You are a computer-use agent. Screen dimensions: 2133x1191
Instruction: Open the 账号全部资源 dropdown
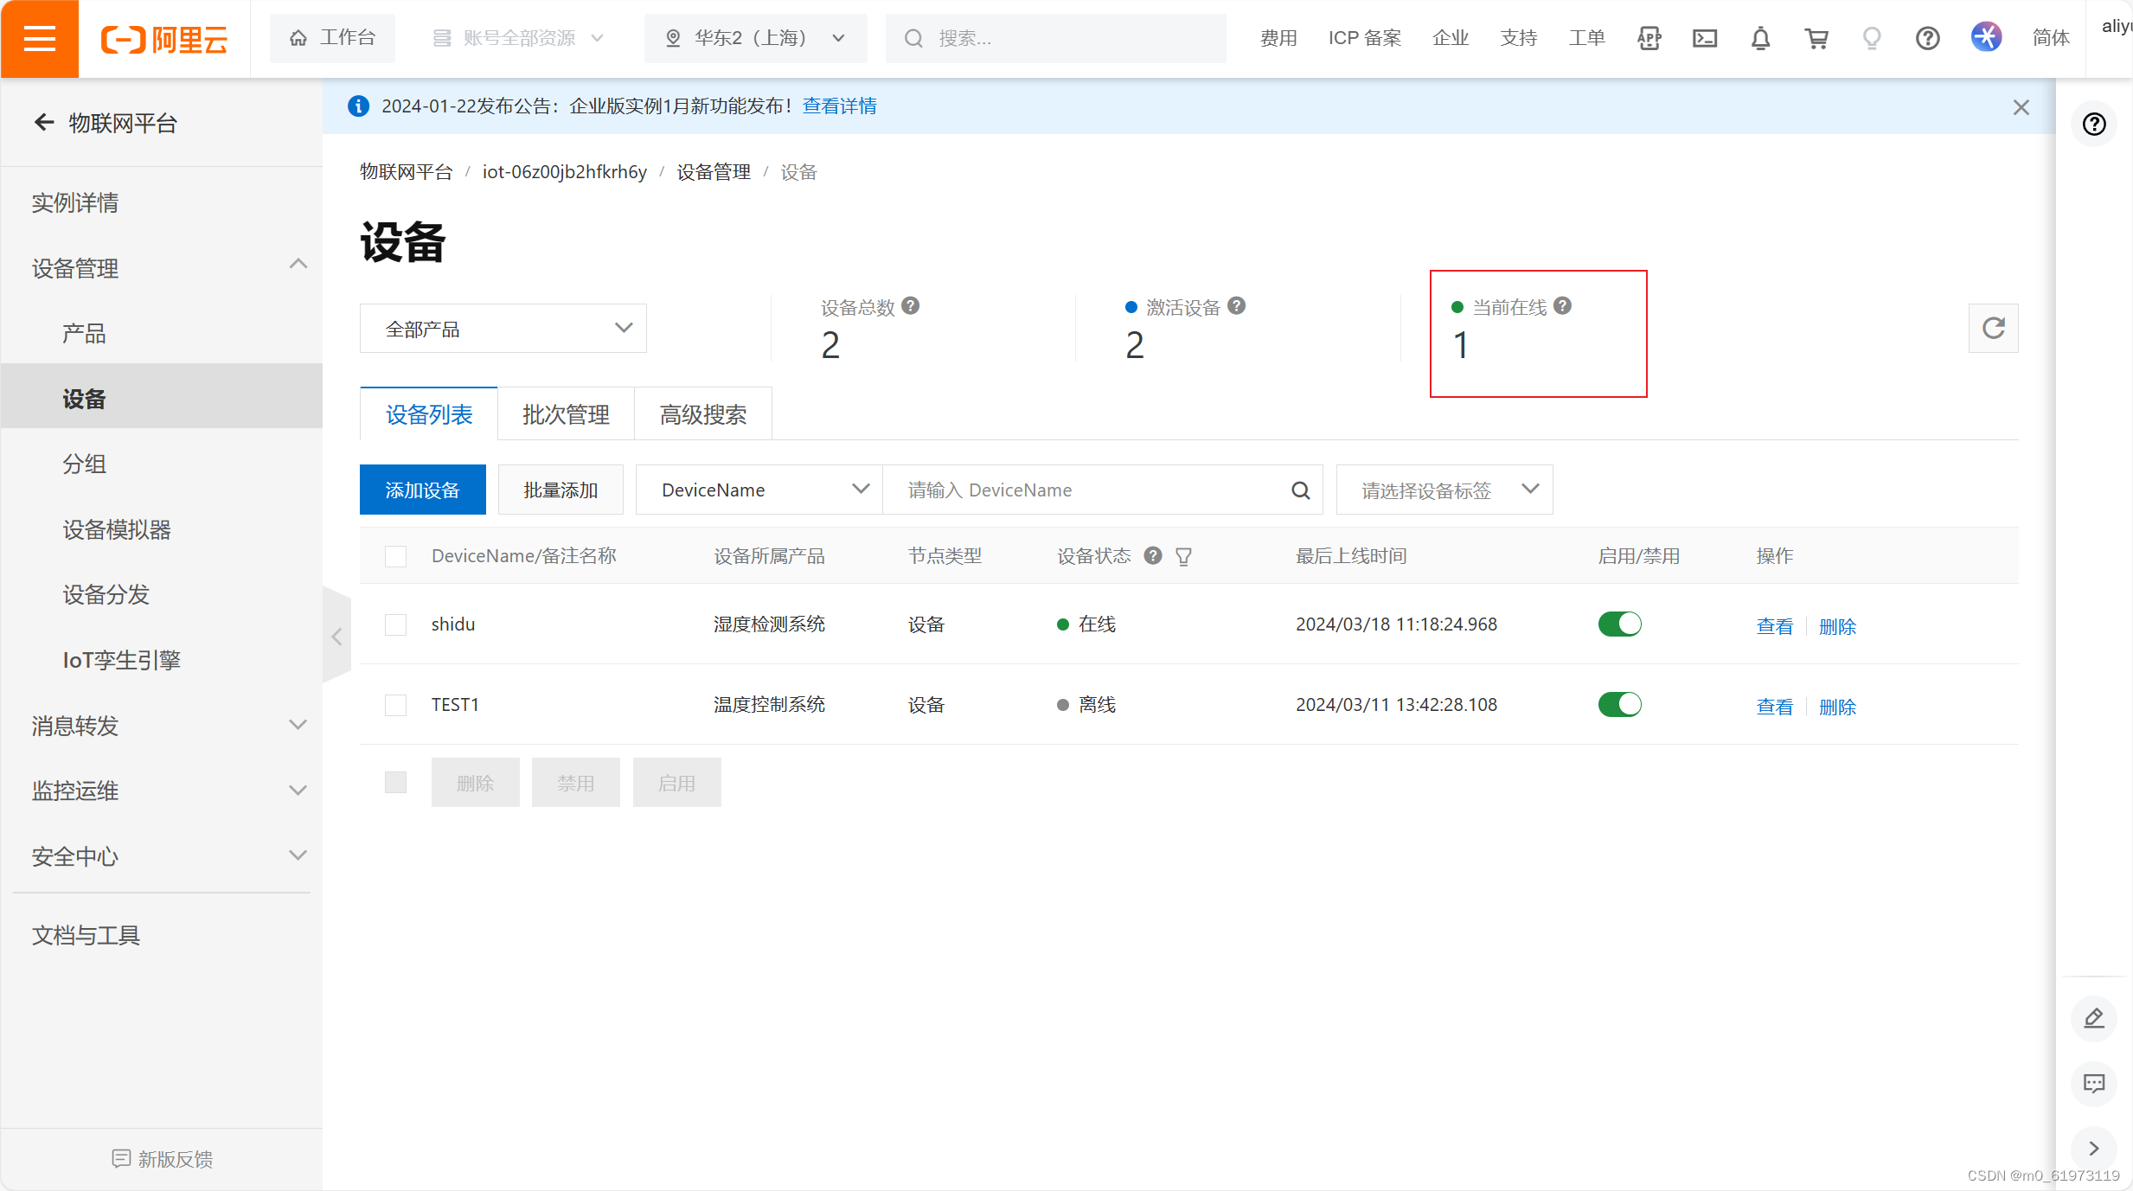click(x=518, y=38)
